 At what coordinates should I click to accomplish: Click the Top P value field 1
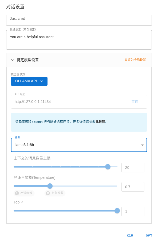coord(133,212)
